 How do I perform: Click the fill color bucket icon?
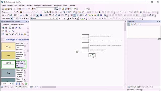73,18
